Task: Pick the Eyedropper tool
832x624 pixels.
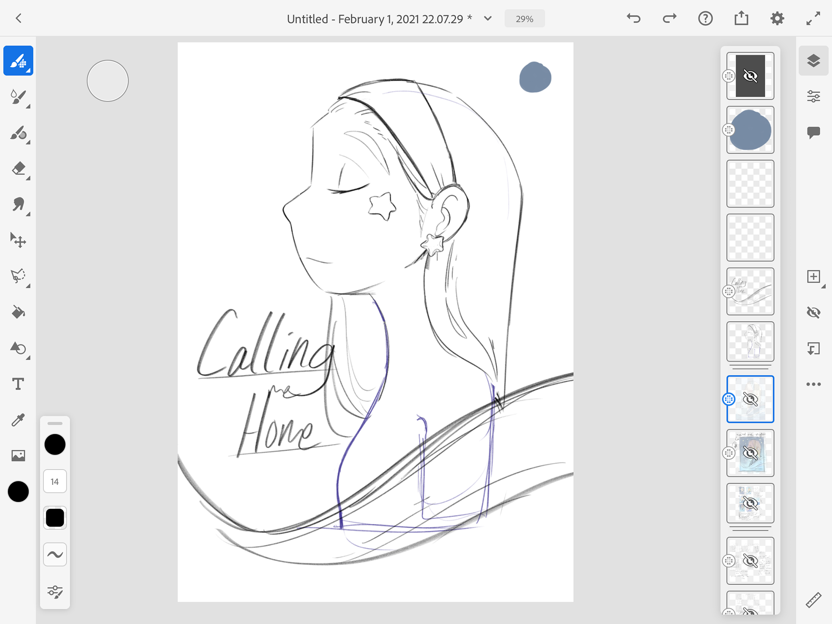Action: point(18,419)
